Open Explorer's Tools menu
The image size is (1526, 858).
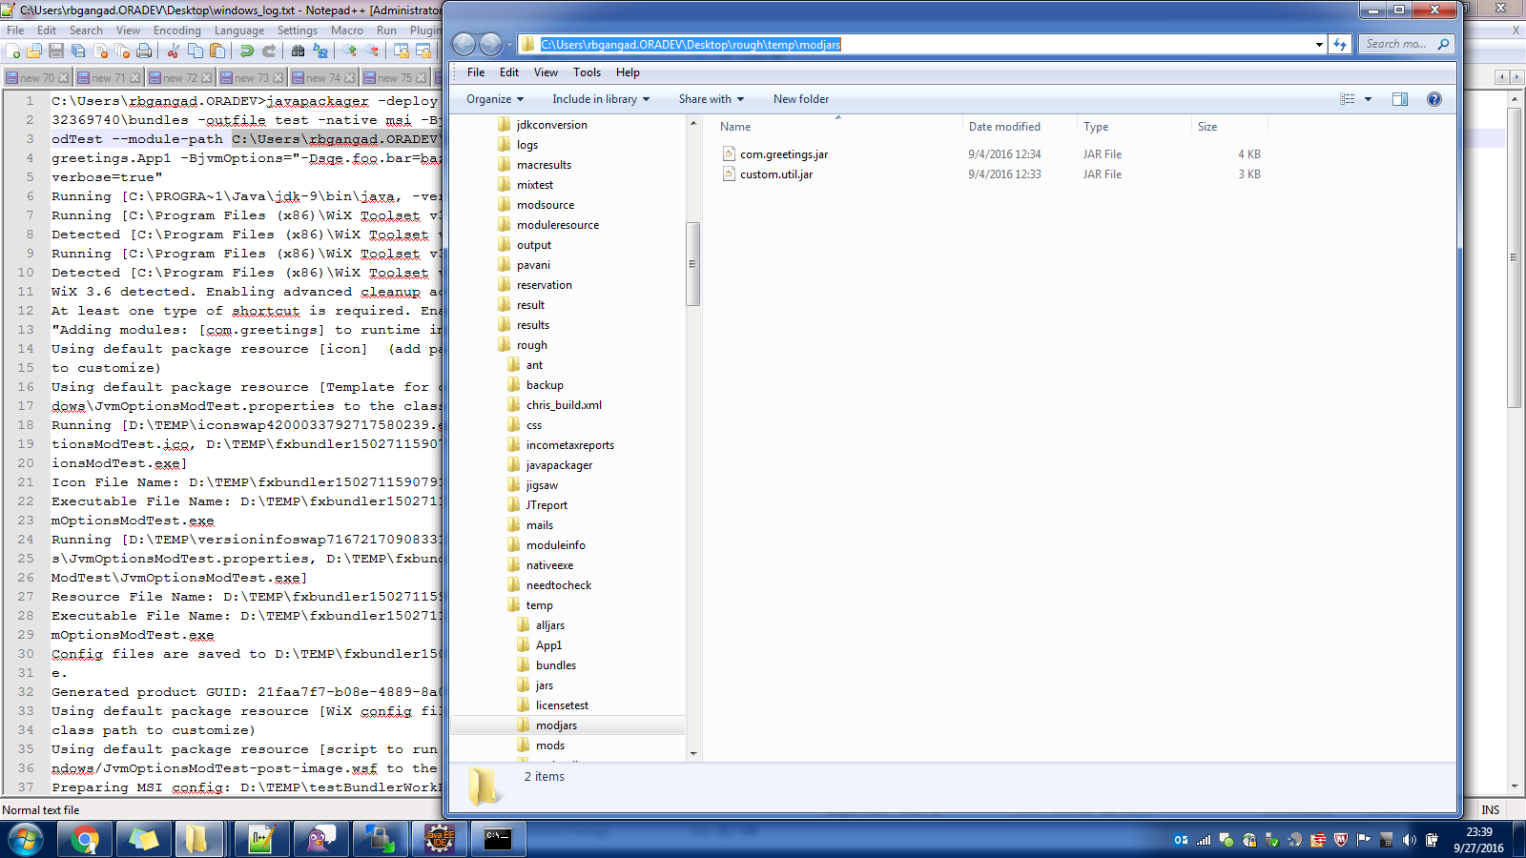click(587, 72)
